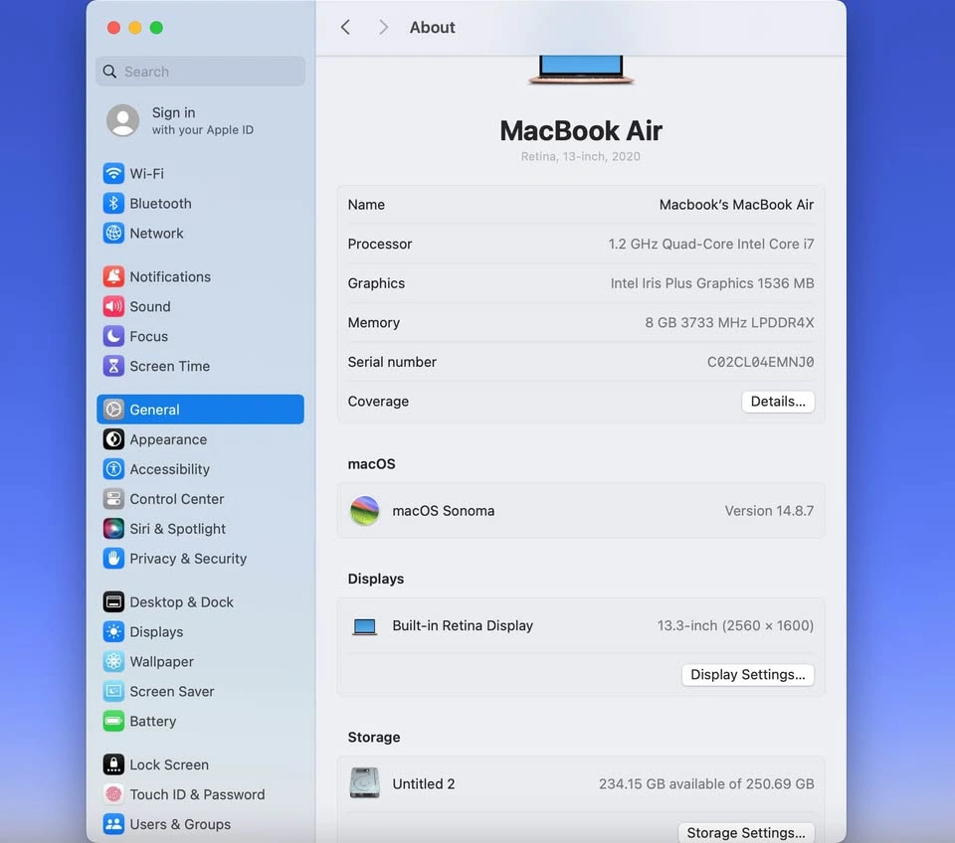Click the Storage section heading
955x843 pixels.
click(x=373, y=737)
